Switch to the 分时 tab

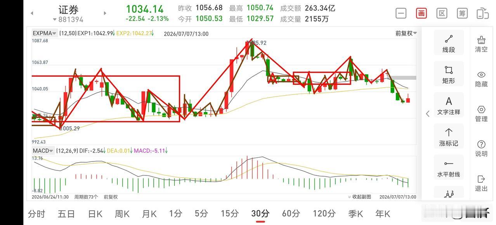pyautogui.click(x=36, y=213)
